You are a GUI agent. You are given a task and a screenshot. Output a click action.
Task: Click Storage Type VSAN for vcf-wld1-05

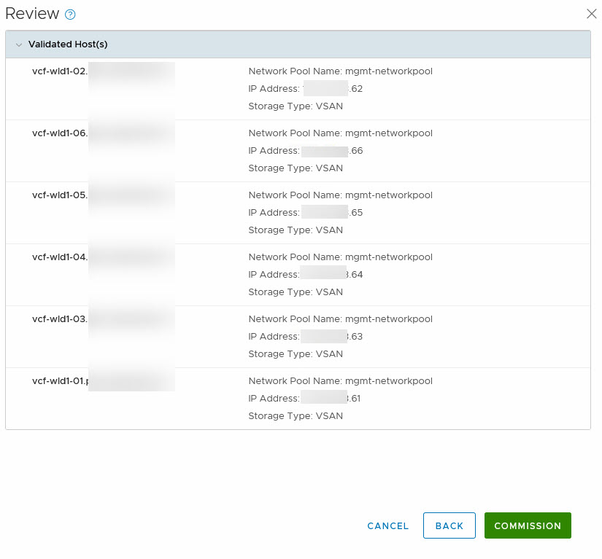point(295,230)
